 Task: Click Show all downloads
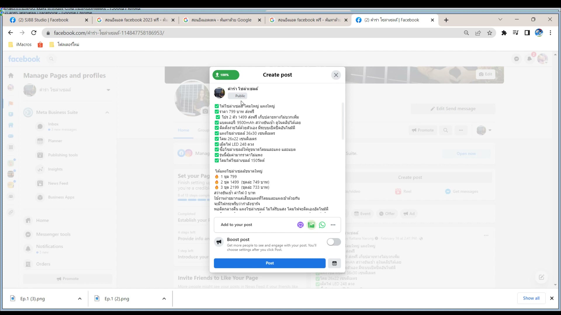point(531,298)
